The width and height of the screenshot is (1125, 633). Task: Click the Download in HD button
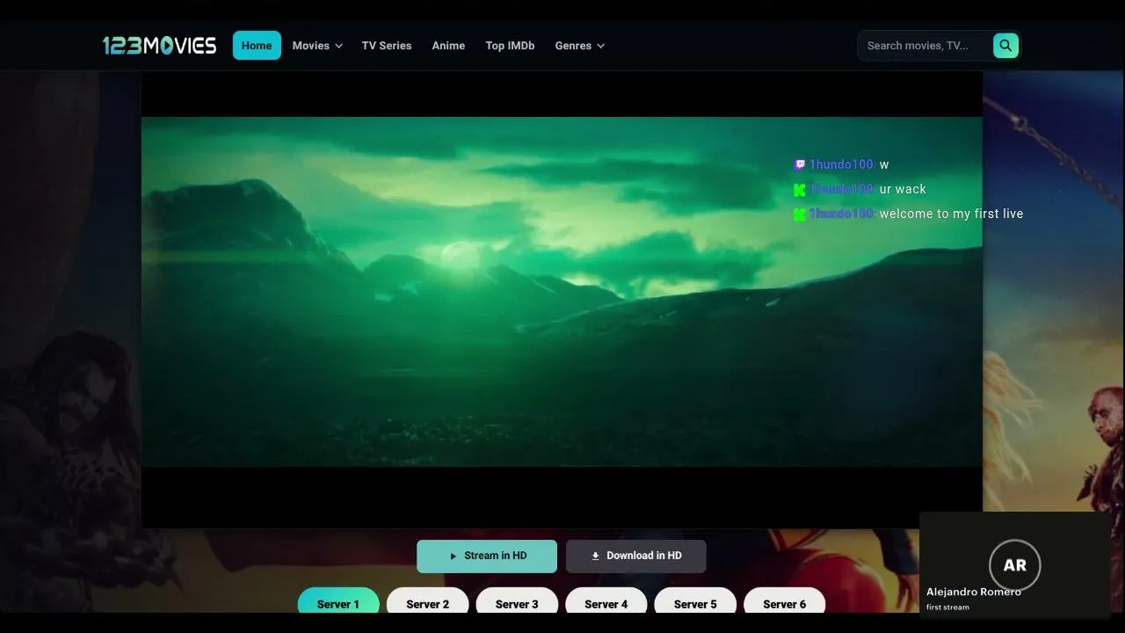coord(636,556)
